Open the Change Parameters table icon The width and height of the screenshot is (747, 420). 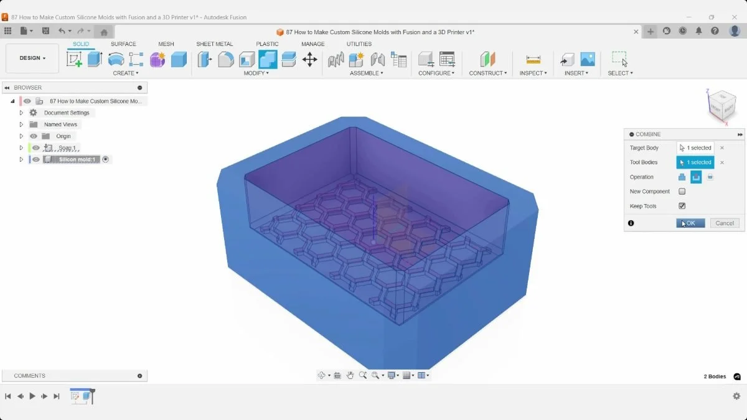447,59
